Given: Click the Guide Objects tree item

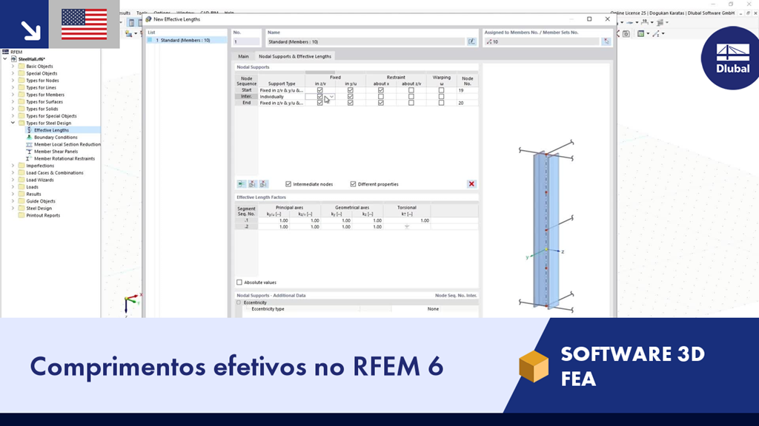Looking at the screenshot, I should click(x=41, y=201).
